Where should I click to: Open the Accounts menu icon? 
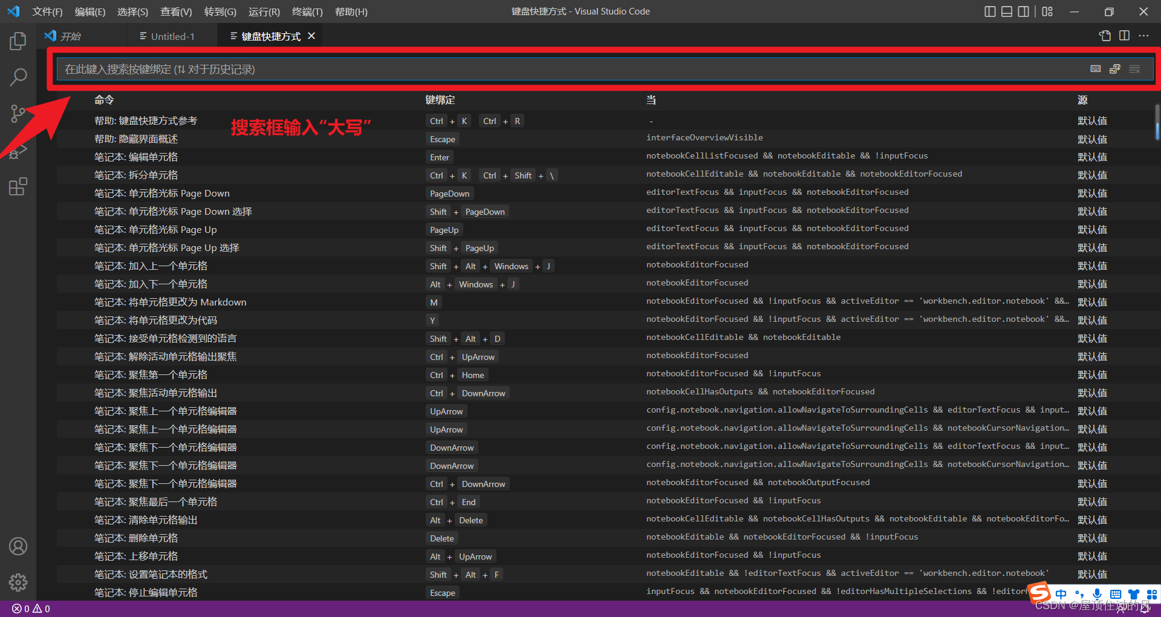coord(18,546)
